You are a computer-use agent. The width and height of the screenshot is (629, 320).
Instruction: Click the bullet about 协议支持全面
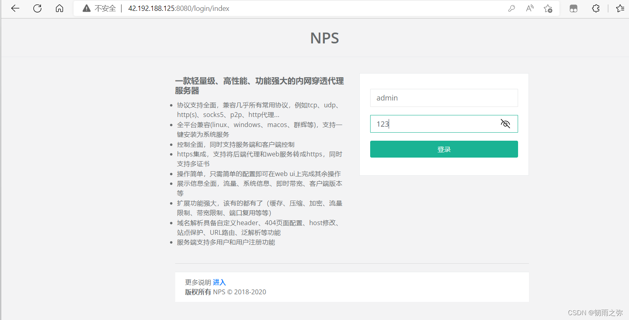[259, 110]
